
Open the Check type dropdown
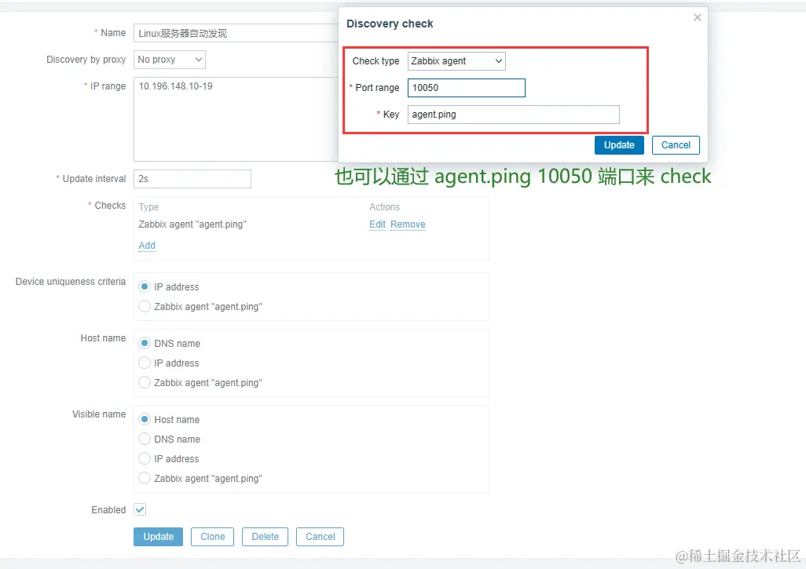point(456,61)
